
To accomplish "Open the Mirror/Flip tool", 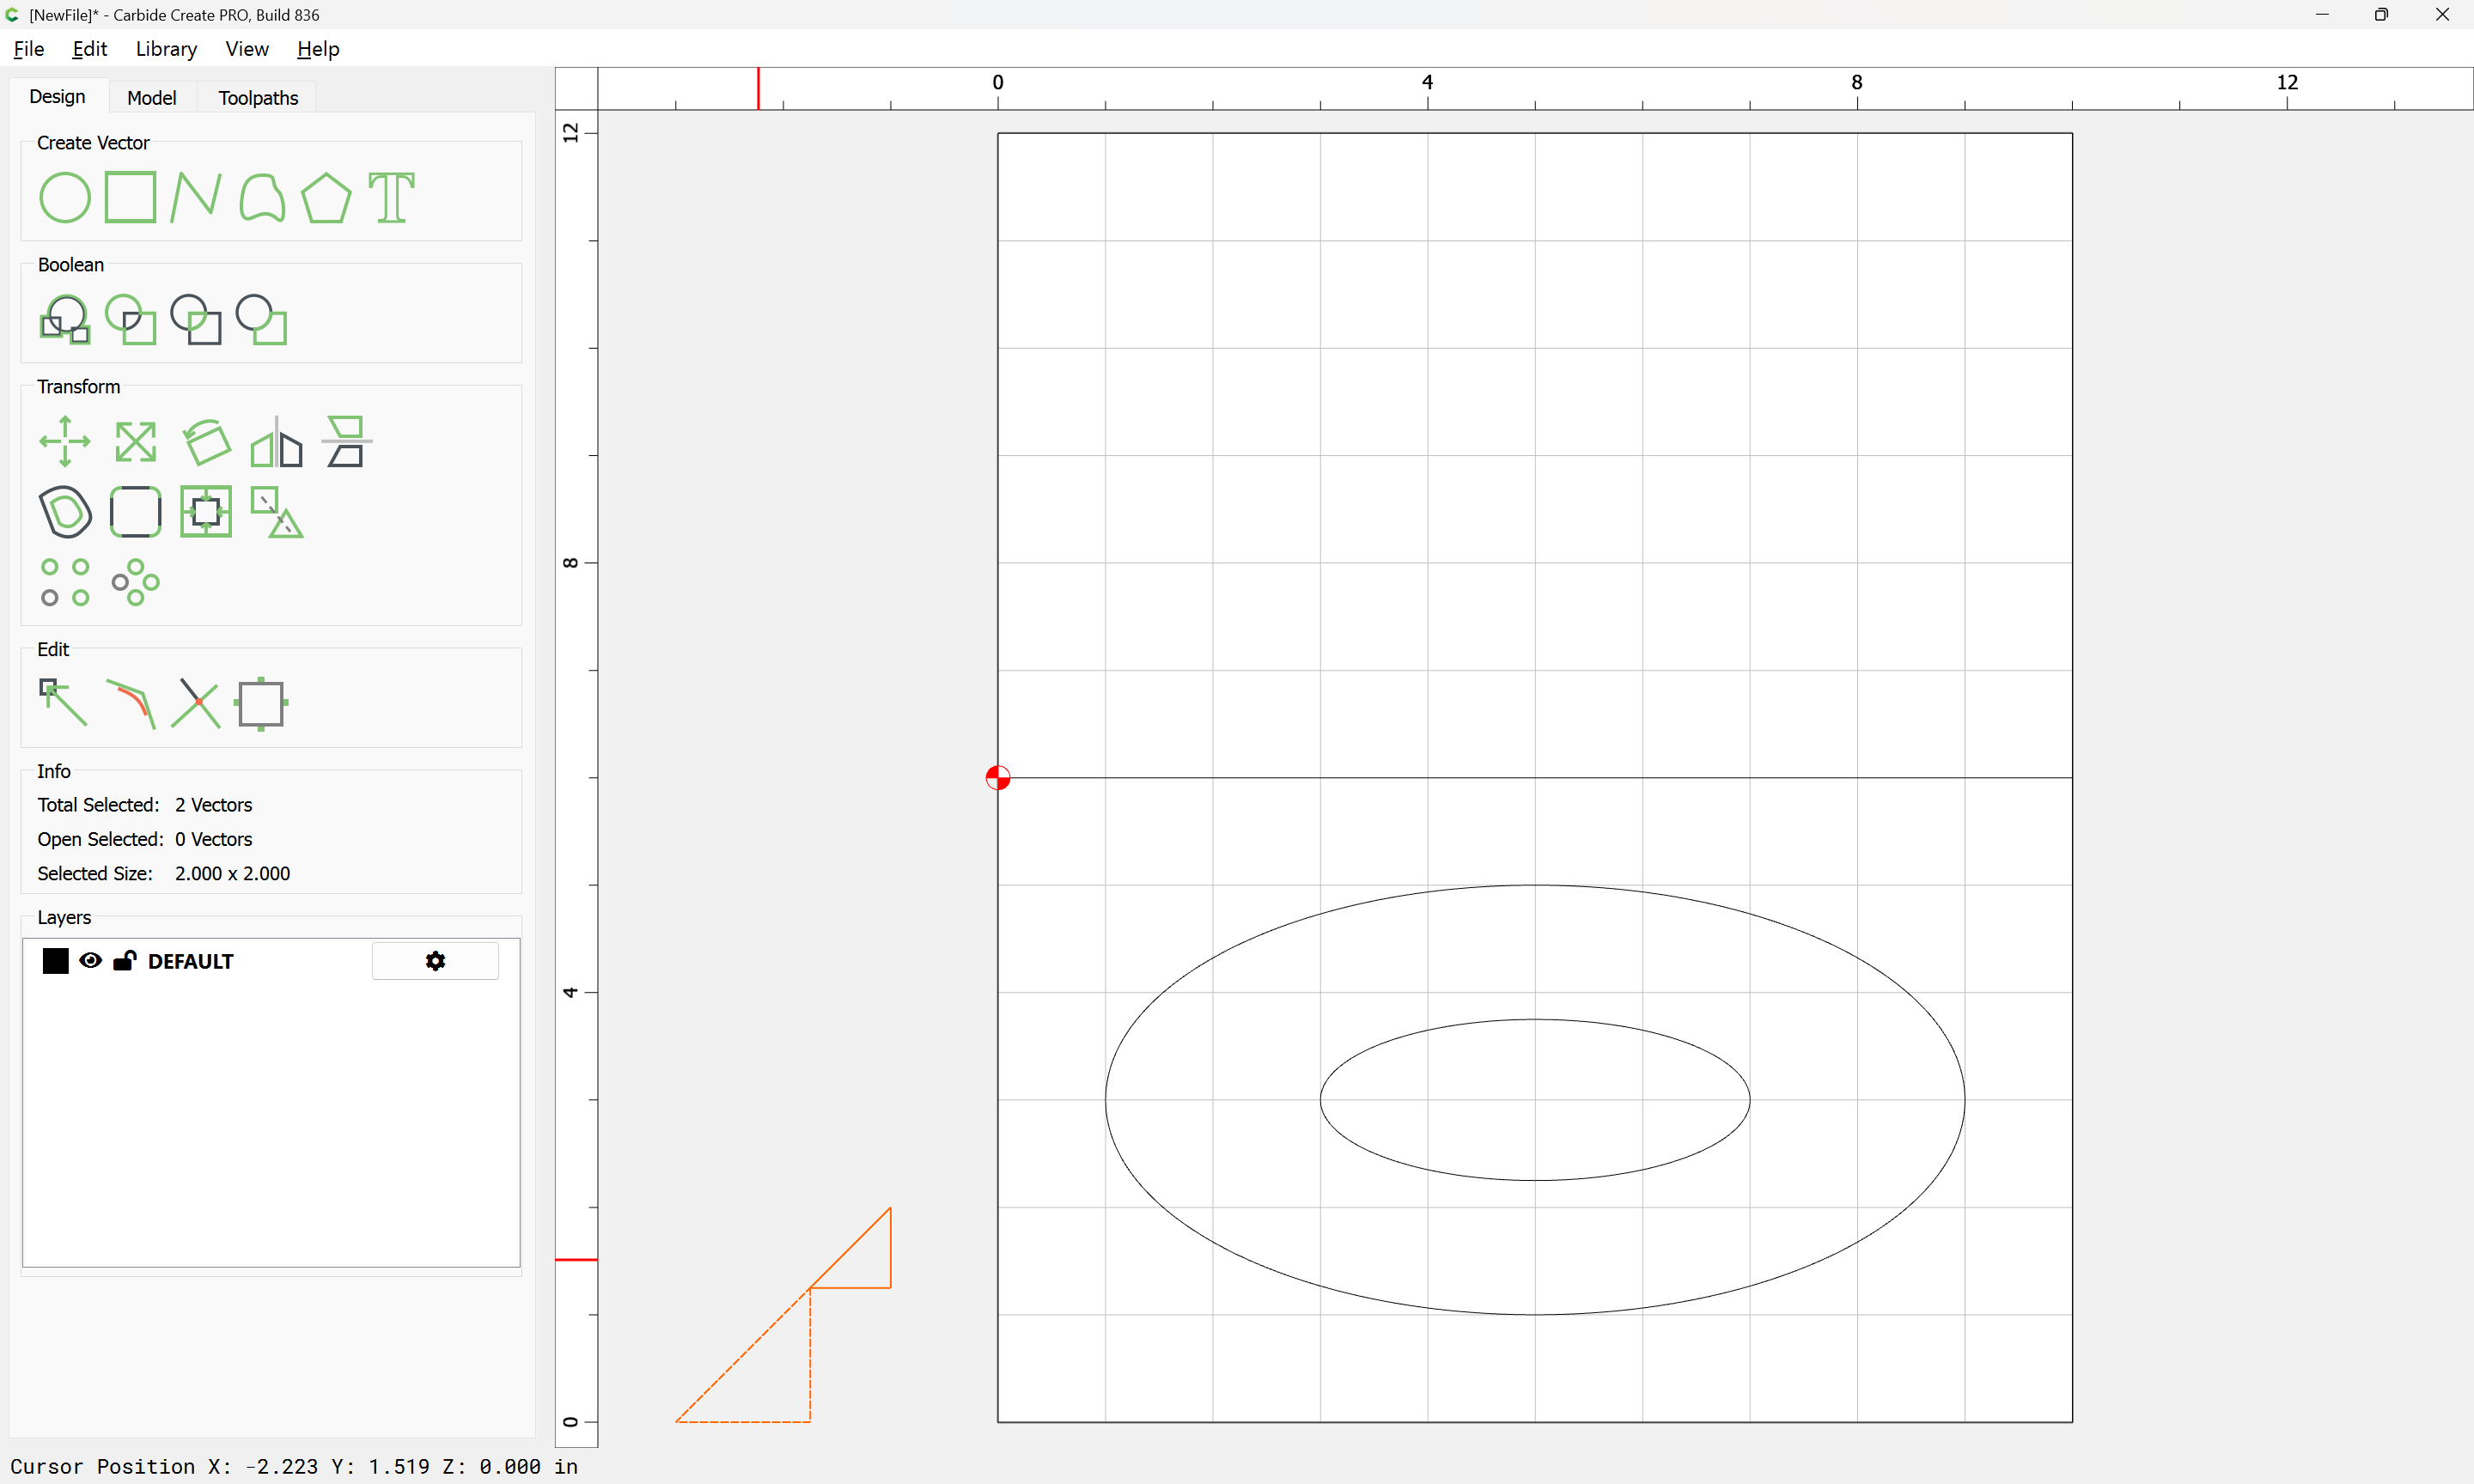I will click(x=276, y=441).
